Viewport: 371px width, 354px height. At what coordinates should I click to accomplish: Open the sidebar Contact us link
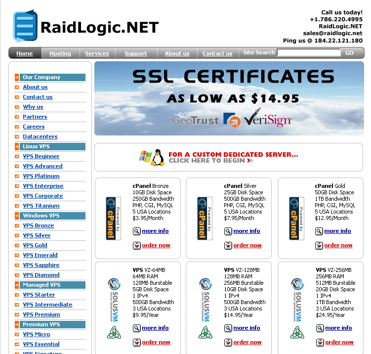point(38,97)
